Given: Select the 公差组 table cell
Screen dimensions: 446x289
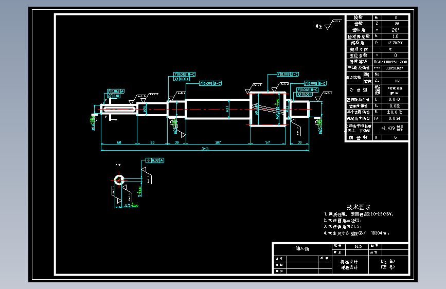Looking at the screenshot, I should click(x=360, y=90).
